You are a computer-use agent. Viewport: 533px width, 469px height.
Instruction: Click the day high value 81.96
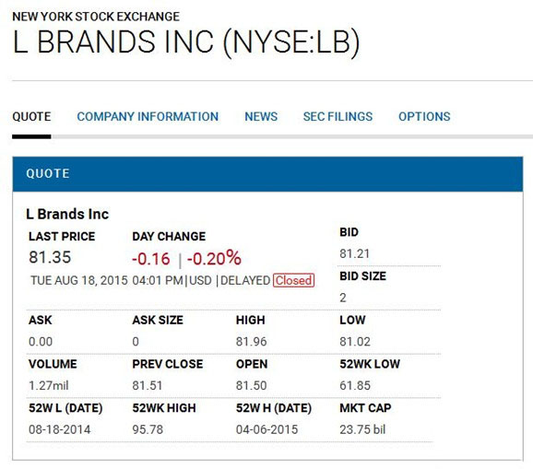[x=251, y=341]
